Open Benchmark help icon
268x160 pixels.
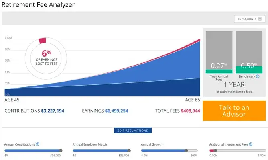click(258, 76)
